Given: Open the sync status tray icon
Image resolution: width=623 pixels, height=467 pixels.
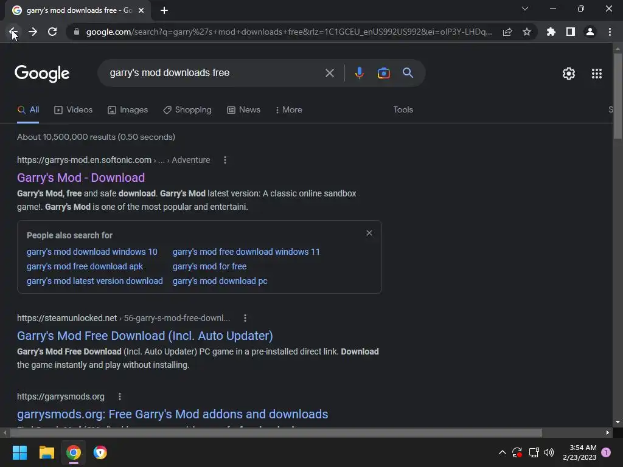Looking at the screenshot, I should (517, 452).
